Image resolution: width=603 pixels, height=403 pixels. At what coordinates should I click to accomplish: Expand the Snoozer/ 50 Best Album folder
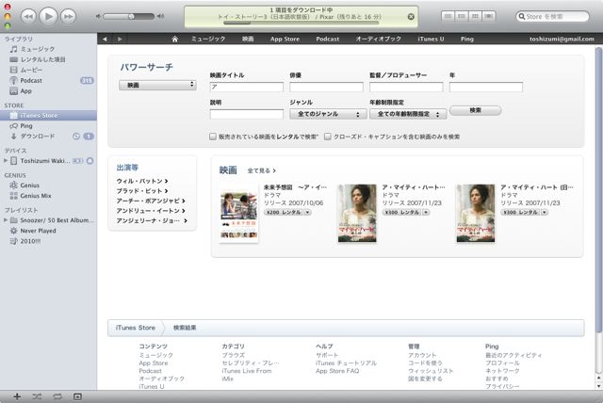[6, 220]
